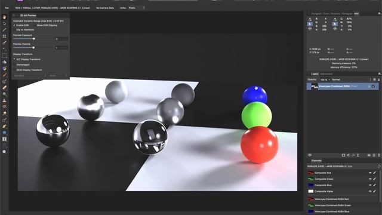Click the Composite Alpha white thumbnail
The width and height of the screenshot is (382, 215).
[x=310, y=191]
